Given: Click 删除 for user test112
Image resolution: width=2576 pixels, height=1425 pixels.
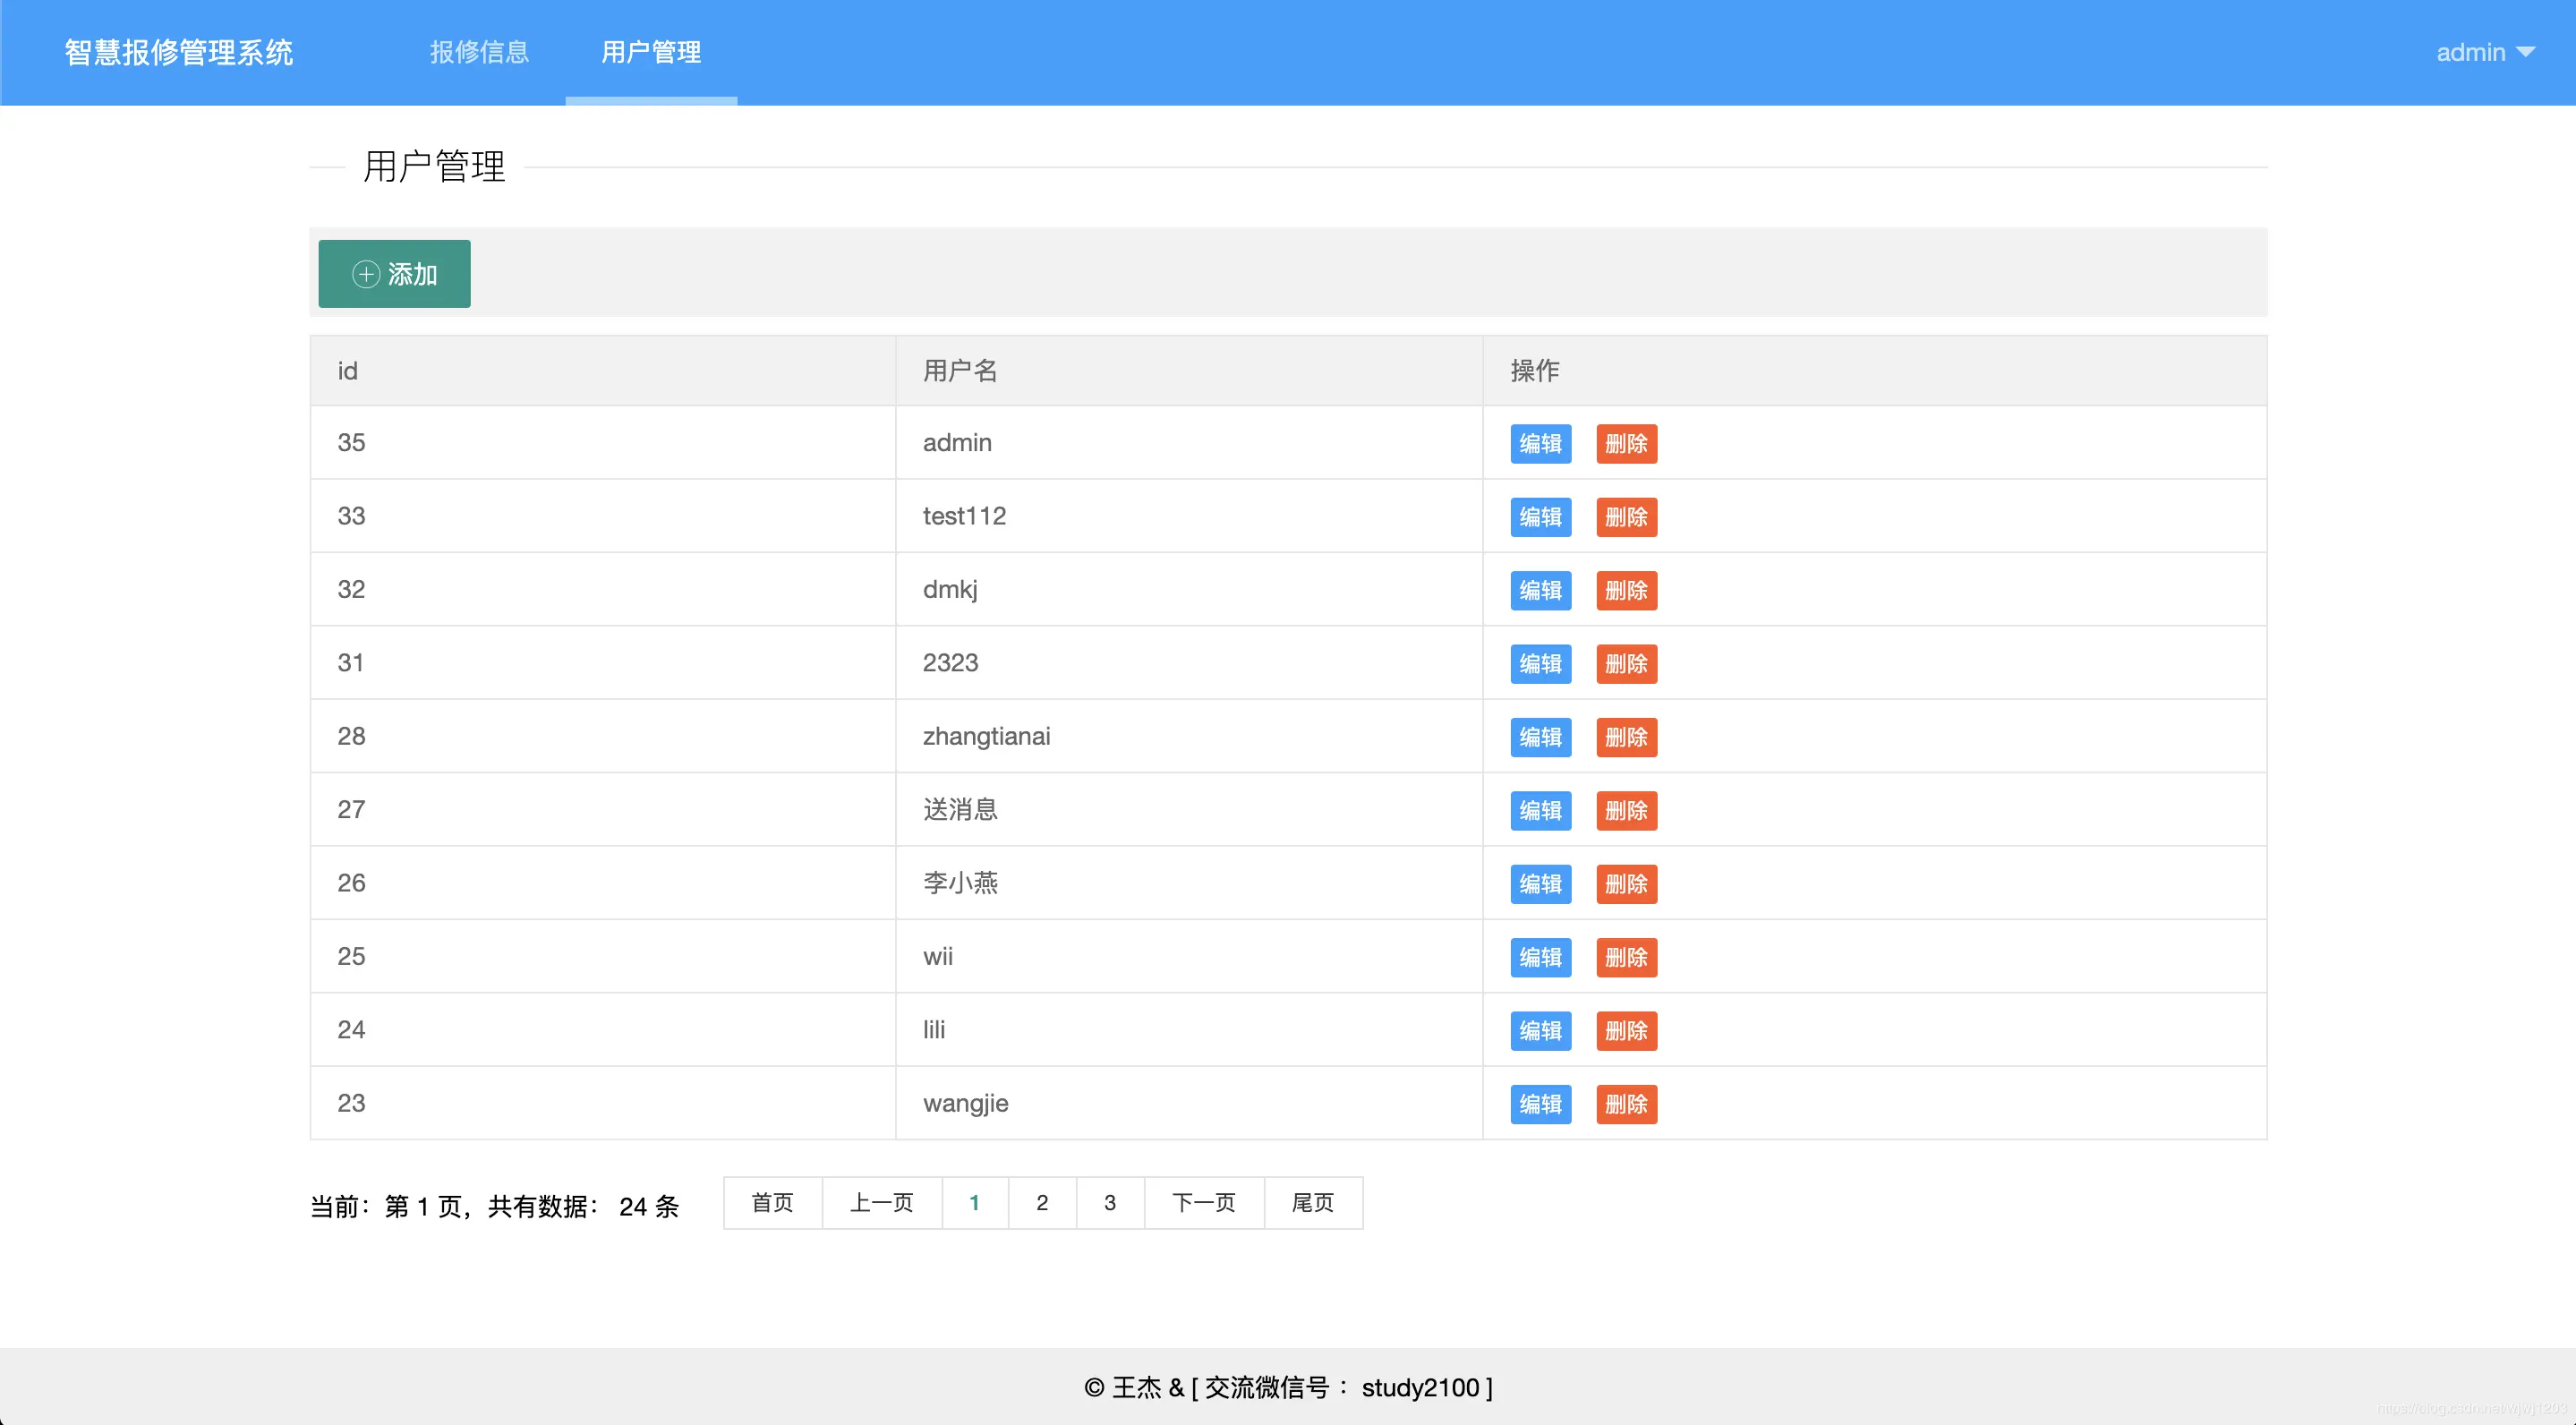Looking at the screenshot, I should click(x=1626, y=517).
